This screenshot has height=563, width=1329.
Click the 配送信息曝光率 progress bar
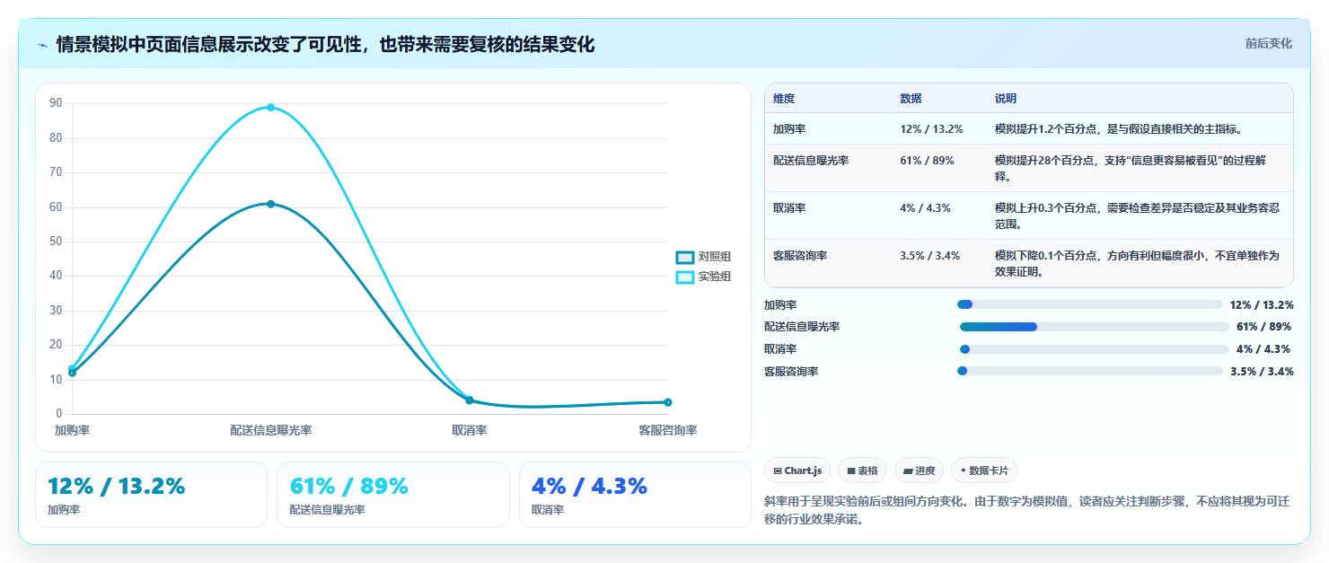click(x=1095, y=327)
